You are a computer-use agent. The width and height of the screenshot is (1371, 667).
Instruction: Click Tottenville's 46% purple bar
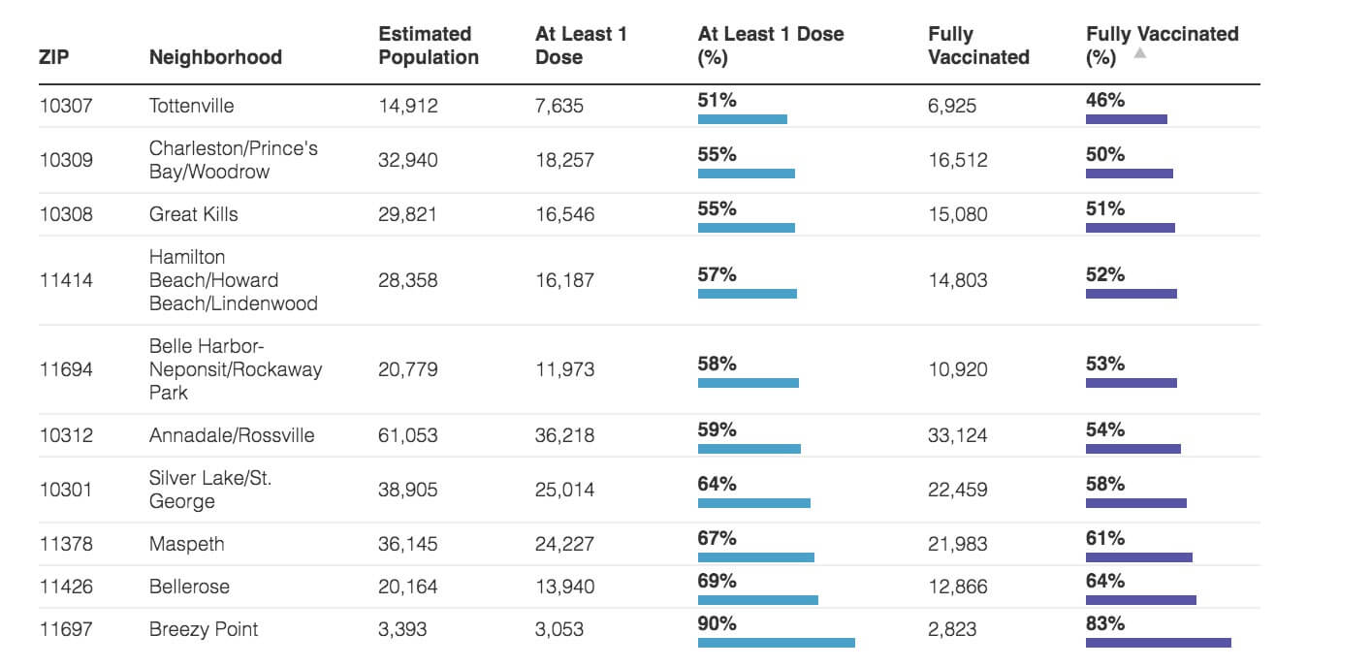tap(1126, 119)
